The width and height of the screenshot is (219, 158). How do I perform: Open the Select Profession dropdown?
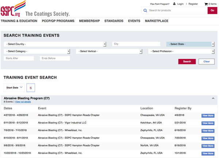[x=181, y=51]
